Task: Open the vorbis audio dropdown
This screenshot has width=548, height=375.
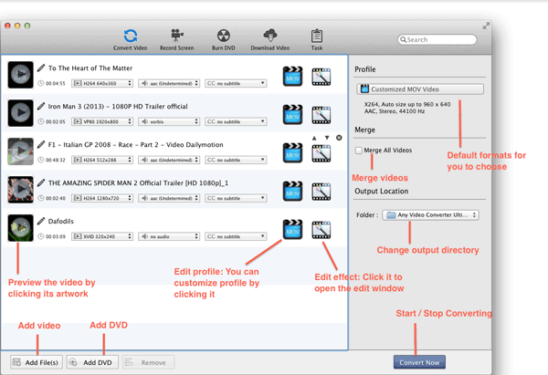Action: (168, 121)
